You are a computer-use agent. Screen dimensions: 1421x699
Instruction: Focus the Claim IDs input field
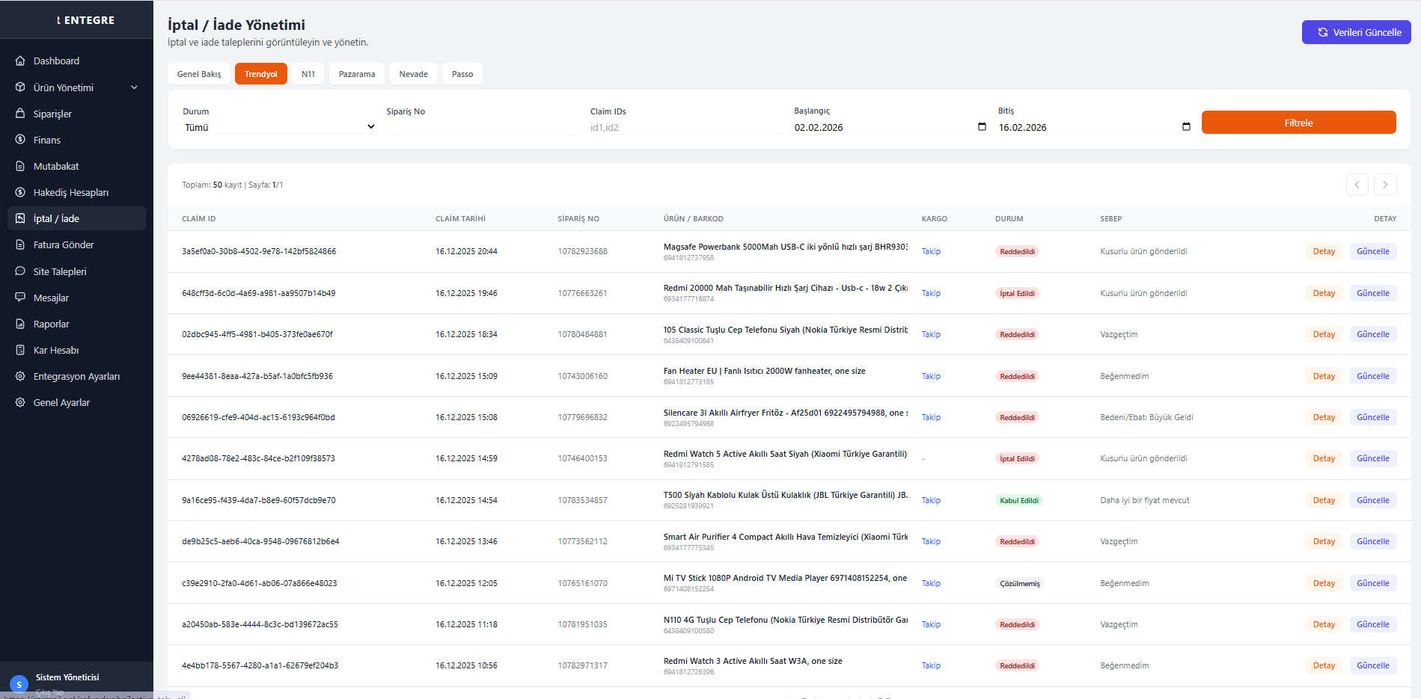pyautogui.click(x=685, y=127)
